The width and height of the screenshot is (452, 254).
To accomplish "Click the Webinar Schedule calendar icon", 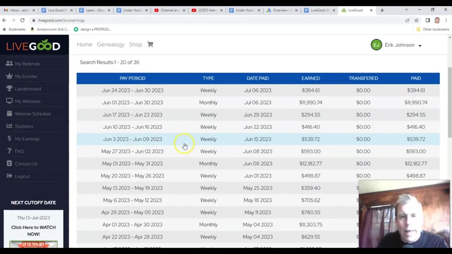I will (x=9, y=114).
